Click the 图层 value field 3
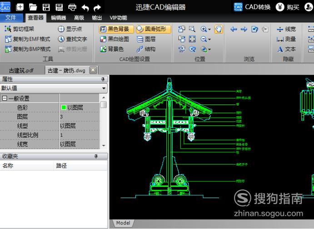The image size is (314, 229). click(80, 117)
